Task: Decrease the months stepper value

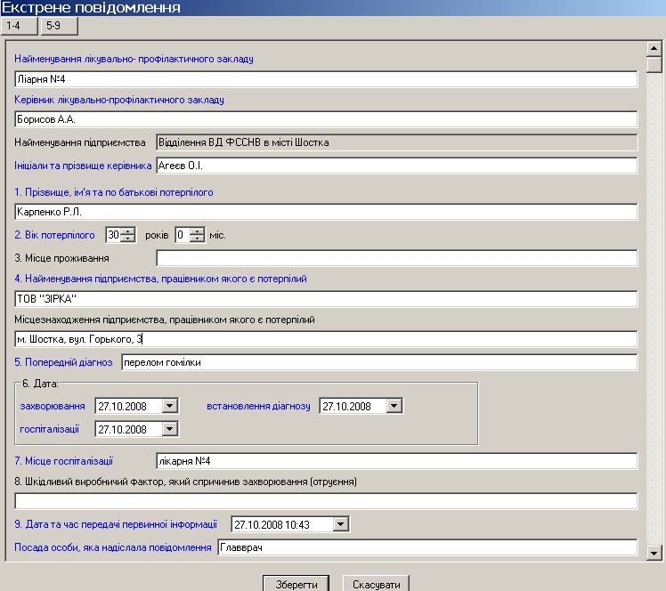Action: coord(197,239)
